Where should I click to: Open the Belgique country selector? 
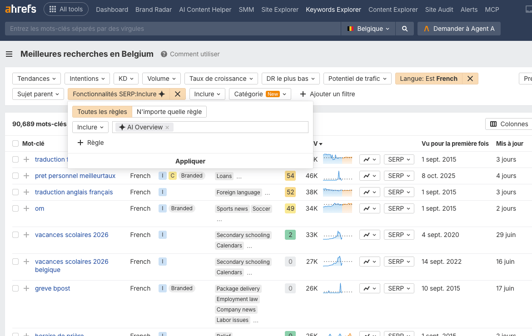tap(368, 29)
